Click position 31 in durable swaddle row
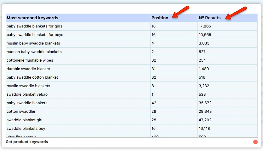This screenshot has width=263, height=151. (x=153, y=69)
